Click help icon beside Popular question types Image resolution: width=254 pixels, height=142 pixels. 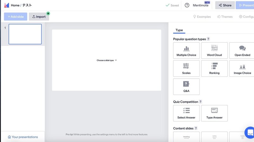pyautogui.click(x=208, y=39)
